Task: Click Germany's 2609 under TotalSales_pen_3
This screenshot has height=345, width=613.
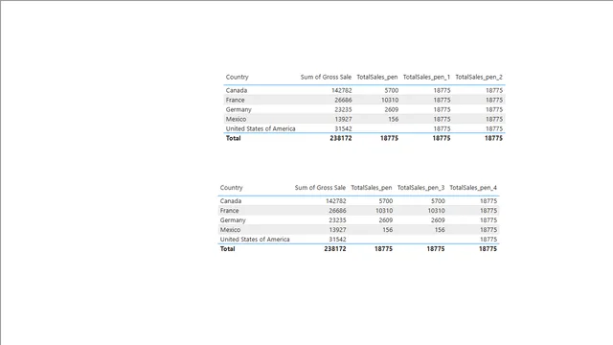Action: click(438, 220)
